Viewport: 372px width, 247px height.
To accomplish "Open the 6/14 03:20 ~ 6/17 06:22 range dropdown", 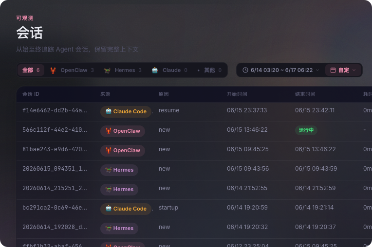I will (280, 70).
